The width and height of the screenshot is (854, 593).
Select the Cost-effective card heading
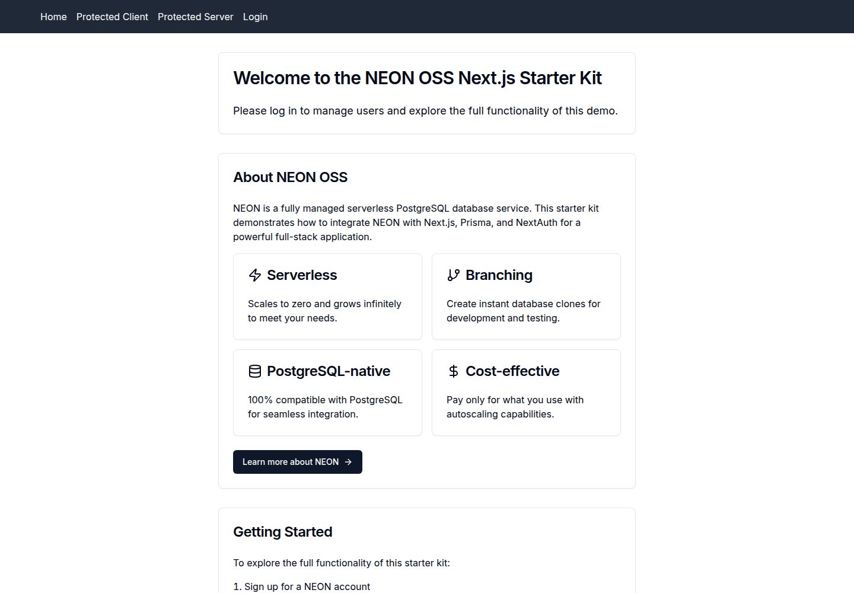click(x=512, y=371)
